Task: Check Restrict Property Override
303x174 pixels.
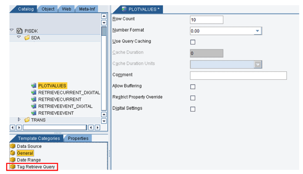Action: (x=193, y=98)
